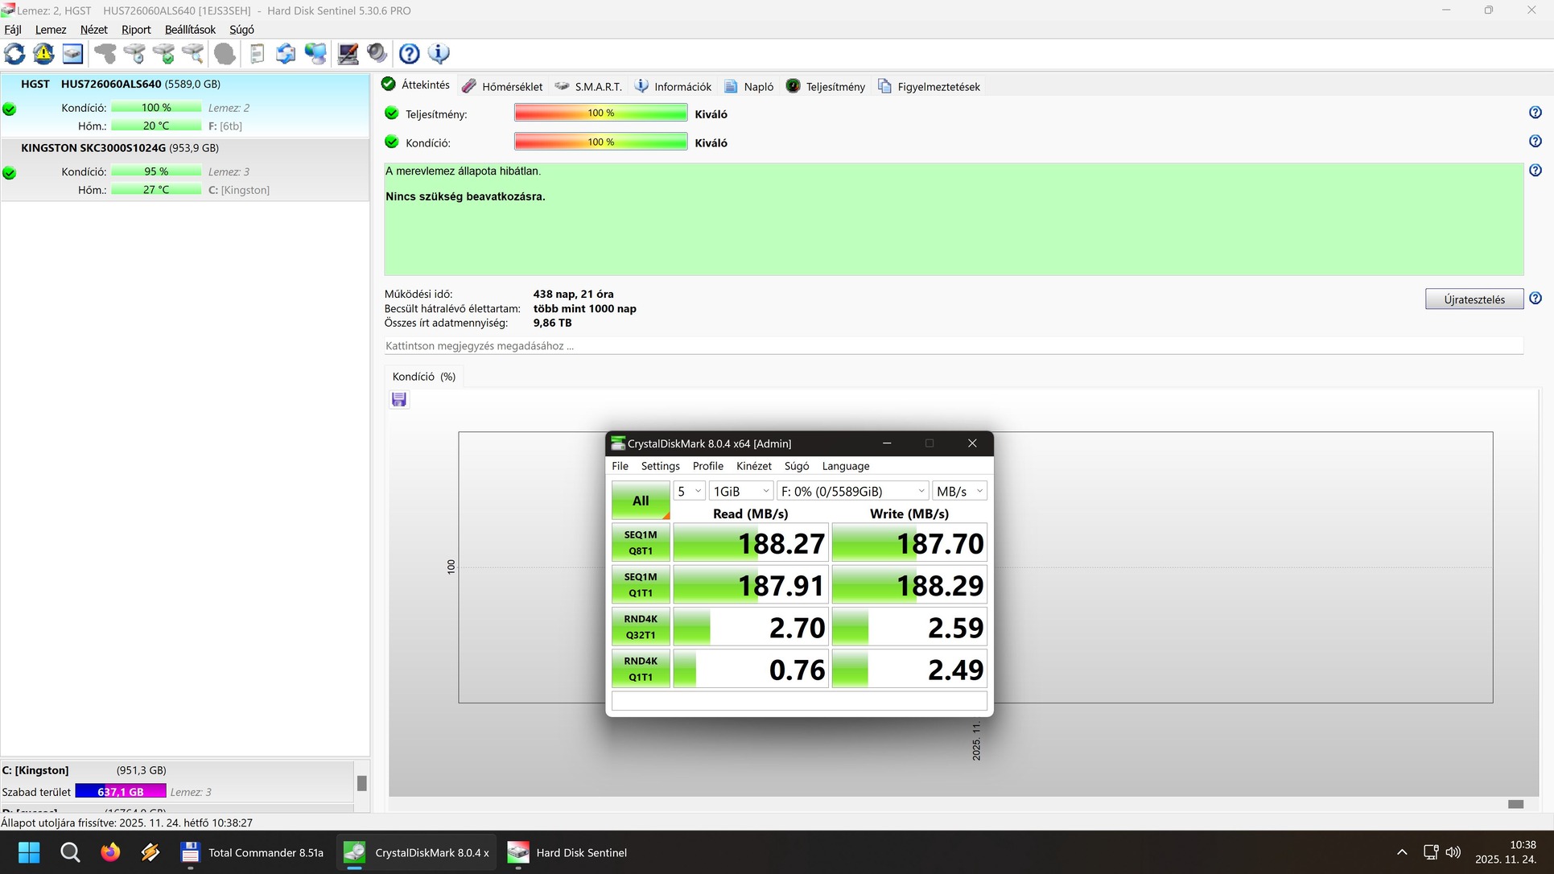This screenshot has height=874, width=1554.
Task: Click the report document toolbar icon
Action: [257, 54]
